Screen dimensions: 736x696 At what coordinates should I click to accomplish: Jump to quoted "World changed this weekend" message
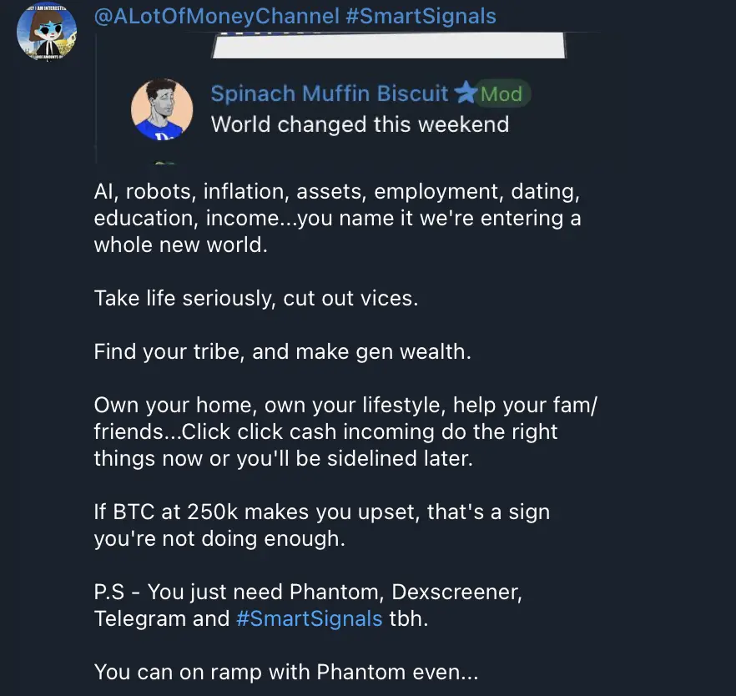360,125
